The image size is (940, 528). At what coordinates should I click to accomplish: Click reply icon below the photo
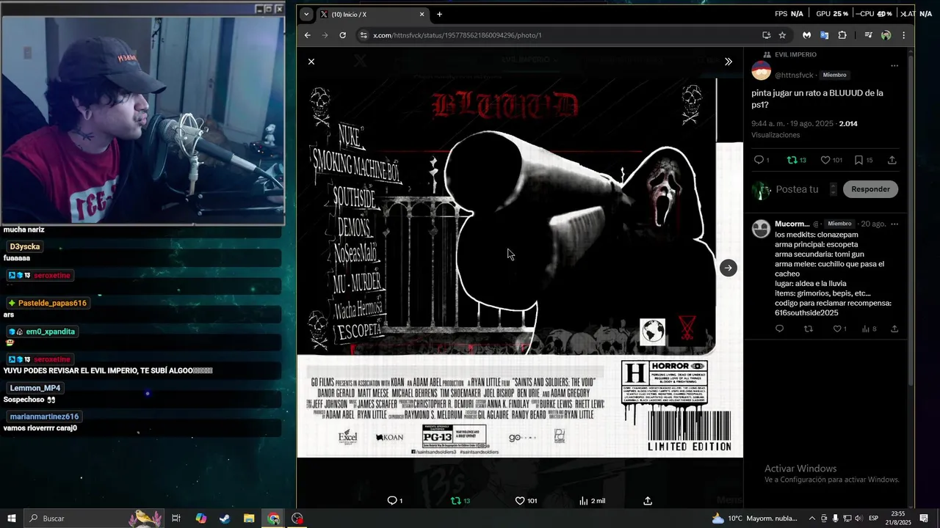[x=394, y=501]
